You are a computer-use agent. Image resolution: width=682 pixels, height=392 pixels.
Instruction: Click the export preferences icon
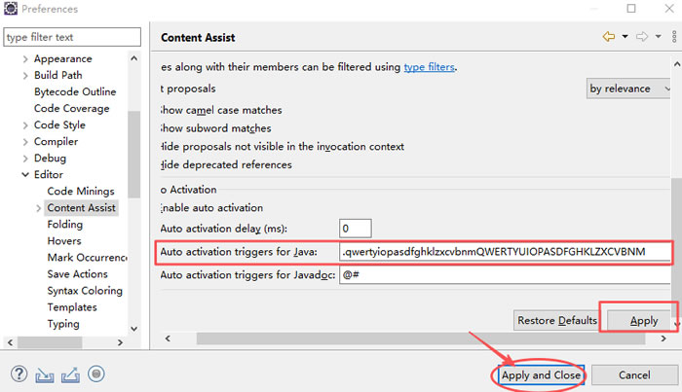pyautogui.click(x=69, y=374)
